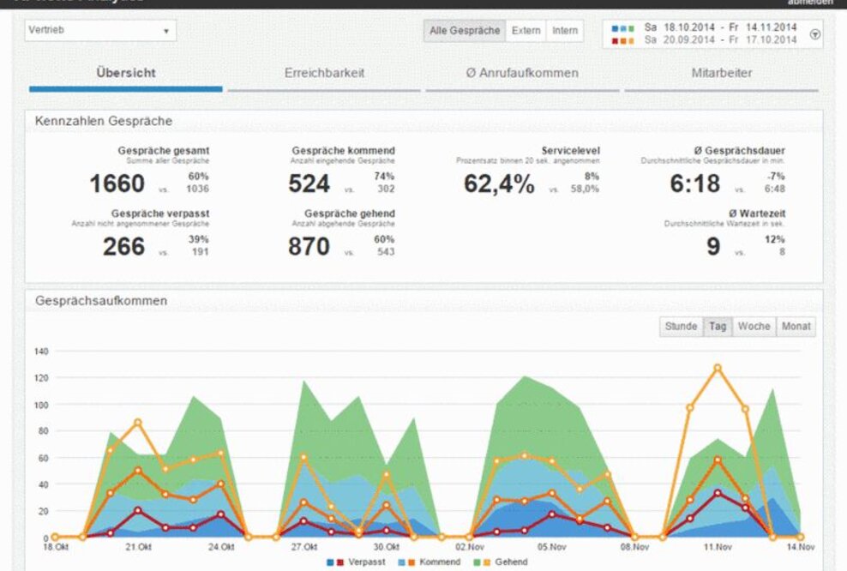The height and width of the screenshot is (571, 847).
Task: Click the light blue Kommend legend square
Action: [400, 563]
